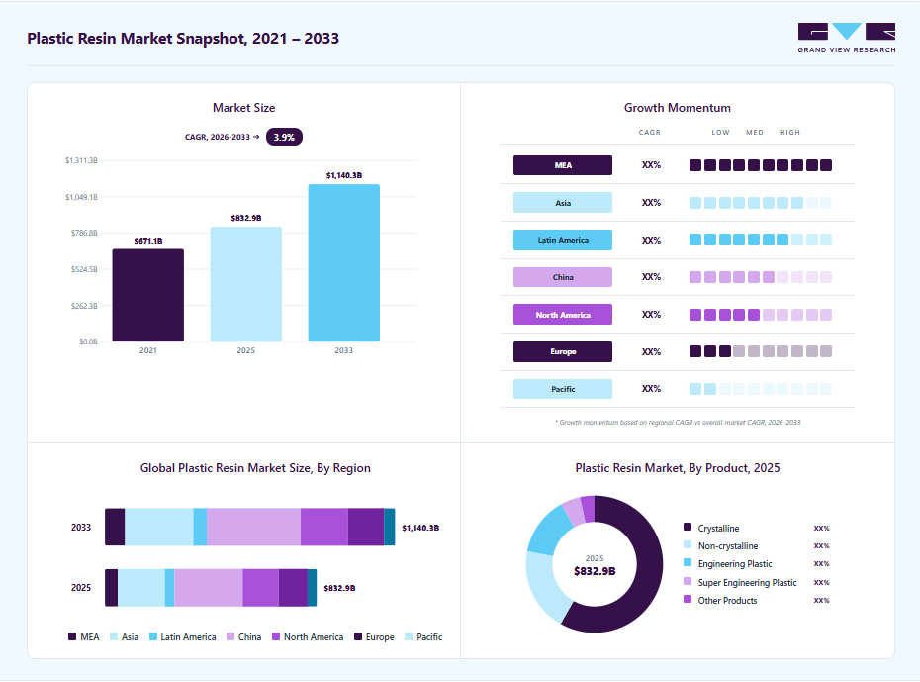Image resolution: width=920 pixels, height=682 pixels.
Task: Click the China label in Growth Momentum
Action: [563, 277]
